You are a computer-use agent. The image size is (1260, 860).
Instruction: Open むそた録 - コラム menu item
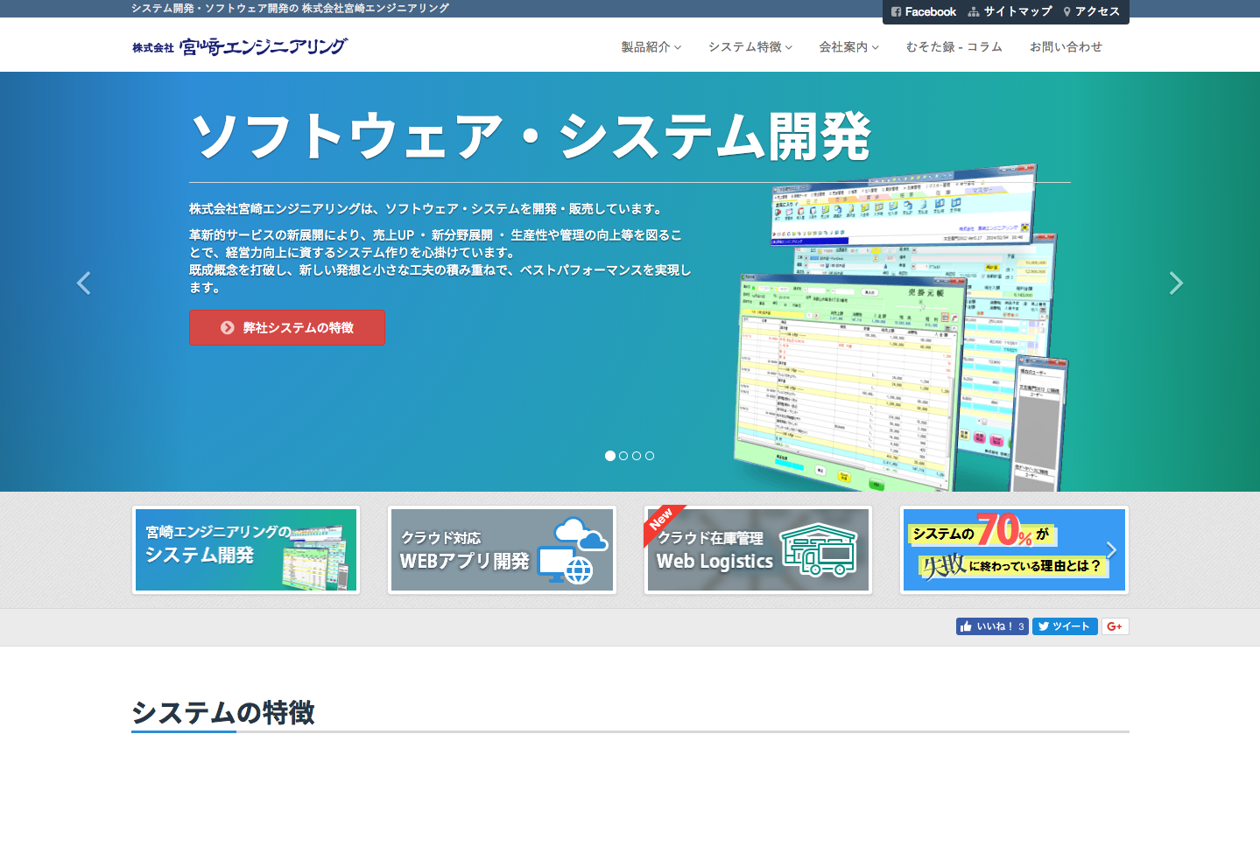[954, 47]
